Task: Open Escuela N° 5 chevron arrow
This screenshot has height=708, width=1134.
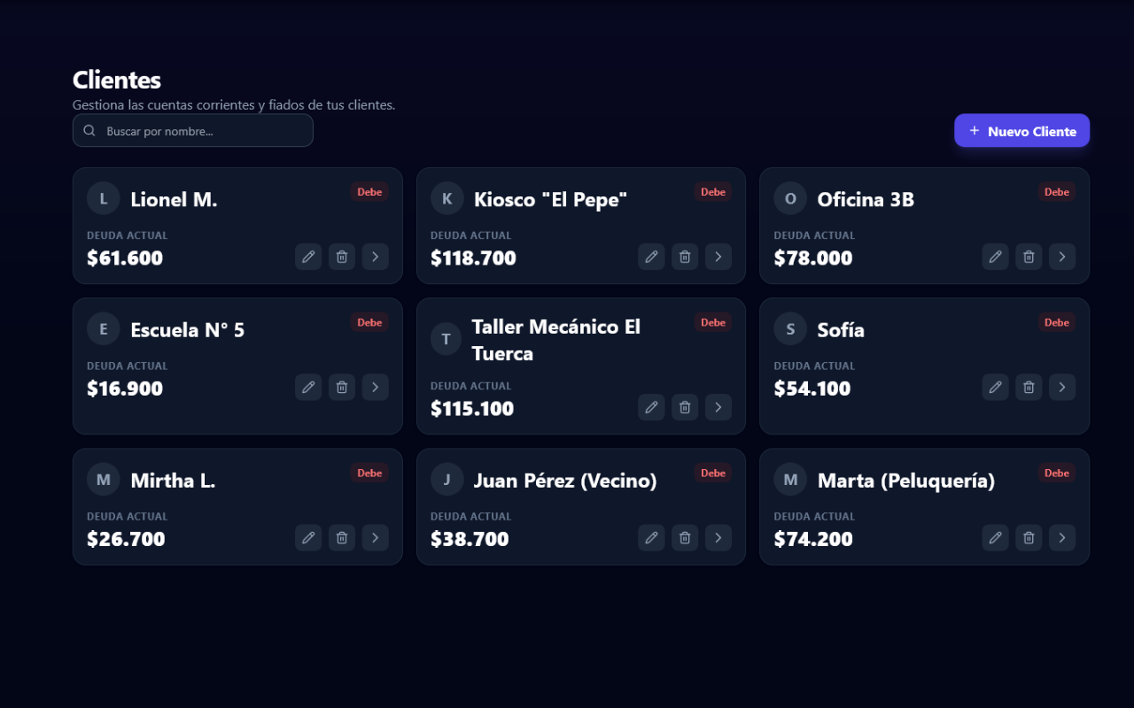Action: [x=376, y=387]
